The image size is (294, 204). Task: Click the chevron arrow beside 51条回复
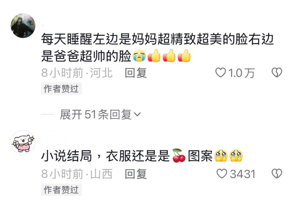137,114
